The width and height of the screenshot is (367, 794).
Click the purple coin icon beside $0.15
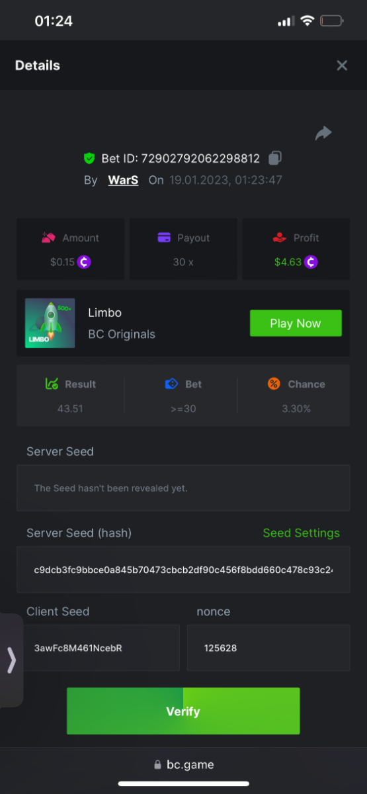pyautogui.click(x=84, y=262)
